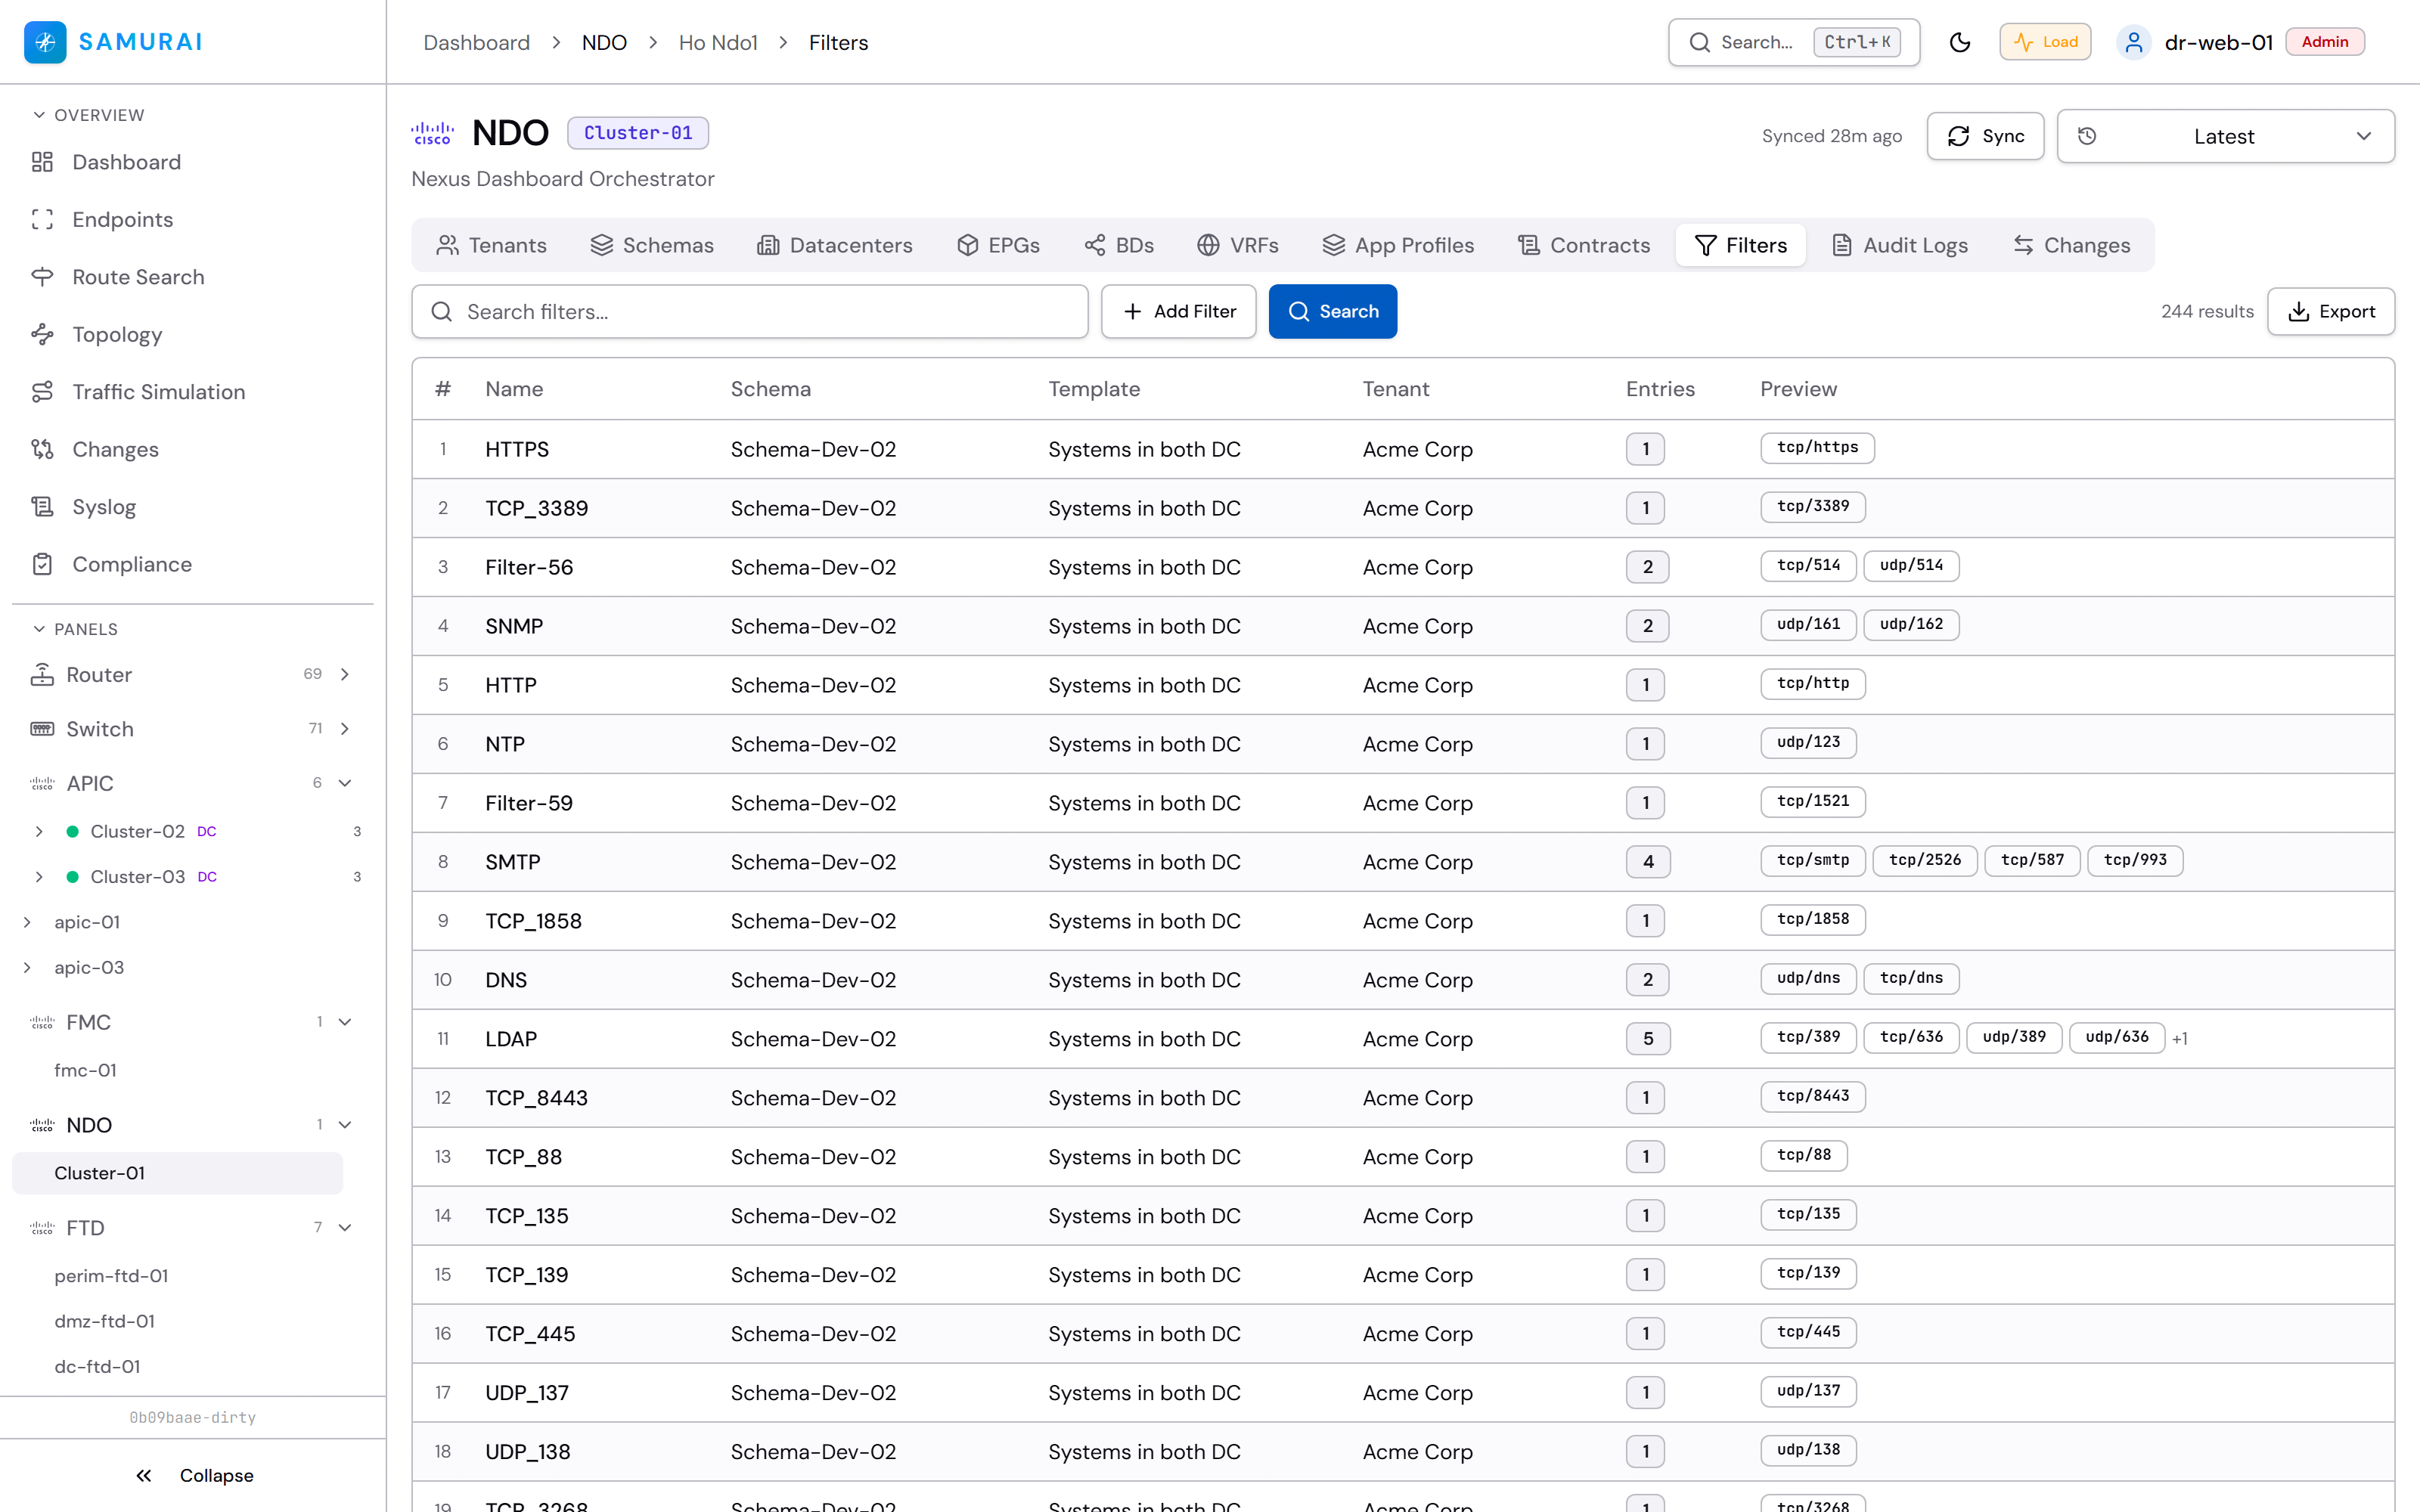Click the Load activity indicator
The width and height of the screenshot is (2420, 1512).
2045,42
